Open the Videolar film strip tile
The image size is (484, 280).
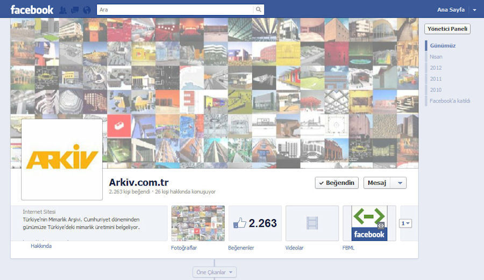(x=312, y=223)
